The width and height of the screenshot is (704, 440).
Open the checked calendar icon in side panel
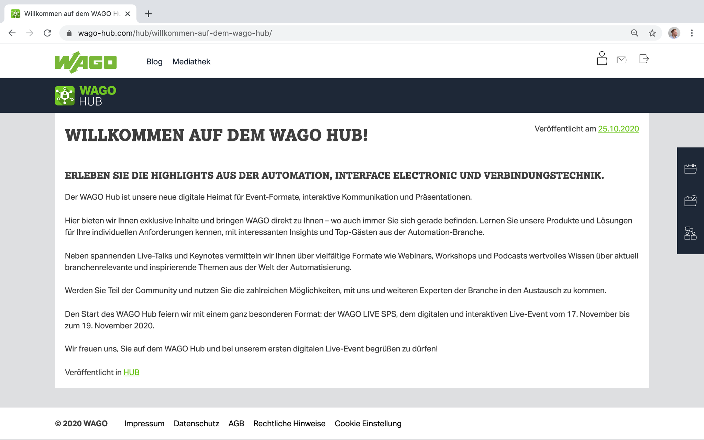coord(690,201)
